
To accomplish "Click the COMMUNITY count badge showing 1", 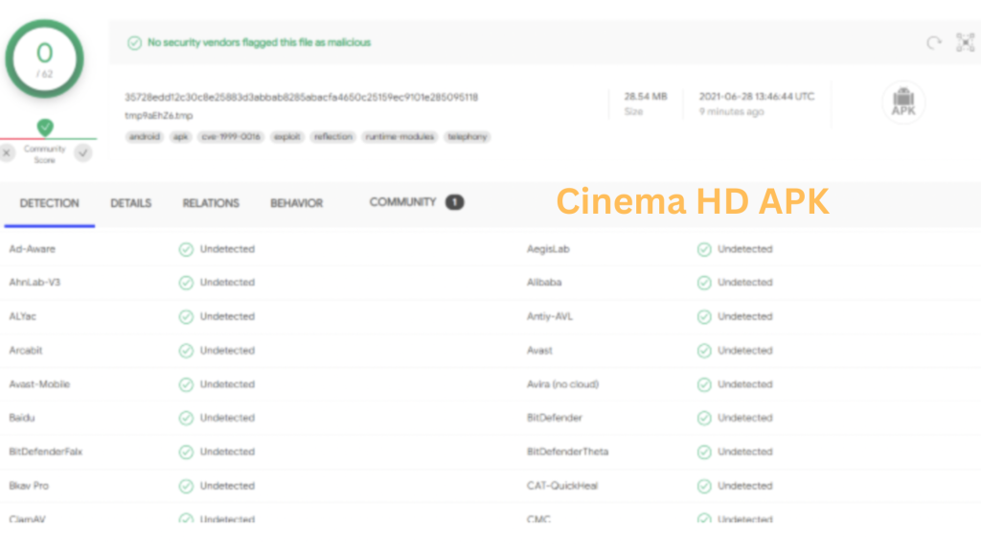I will (x=455, y=202).
